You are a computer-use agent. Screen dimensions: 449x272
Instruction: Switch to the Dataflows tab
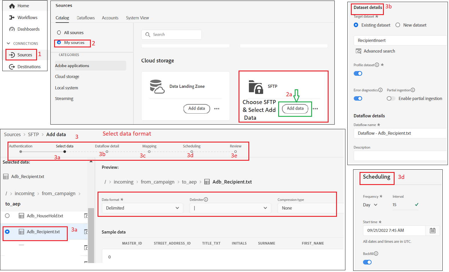click(x=86, y=18)
